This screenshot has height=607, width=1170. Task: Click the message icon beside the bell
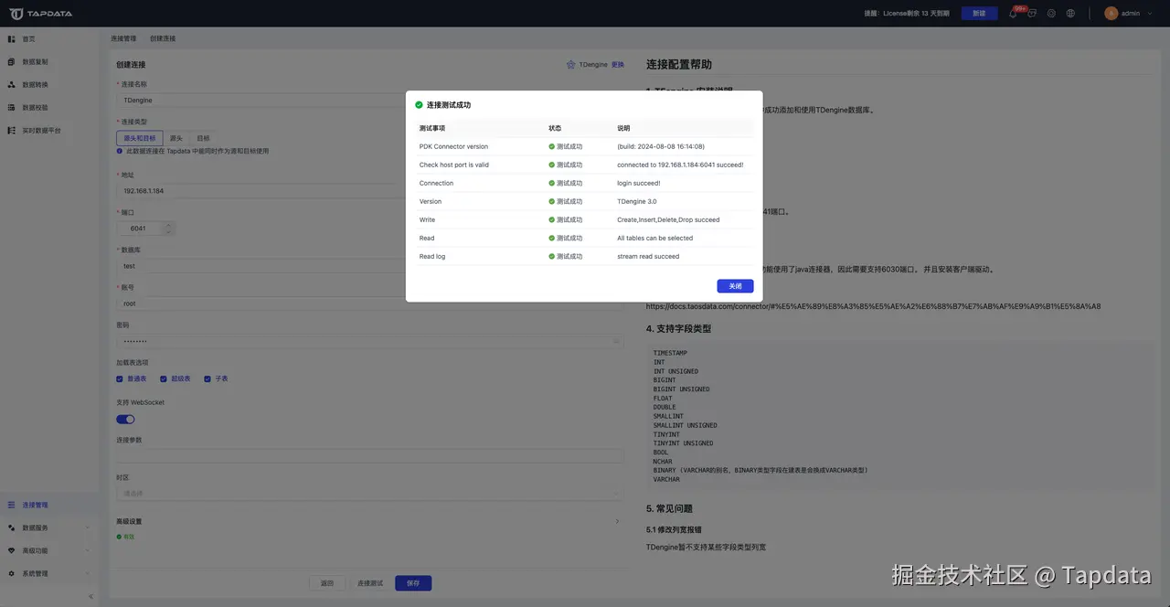point(1032,14)
